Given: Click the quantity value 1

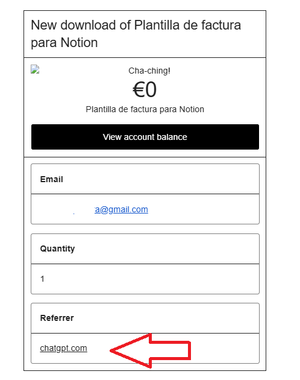Looking at the screenshot, I should [x=42, y=279].
